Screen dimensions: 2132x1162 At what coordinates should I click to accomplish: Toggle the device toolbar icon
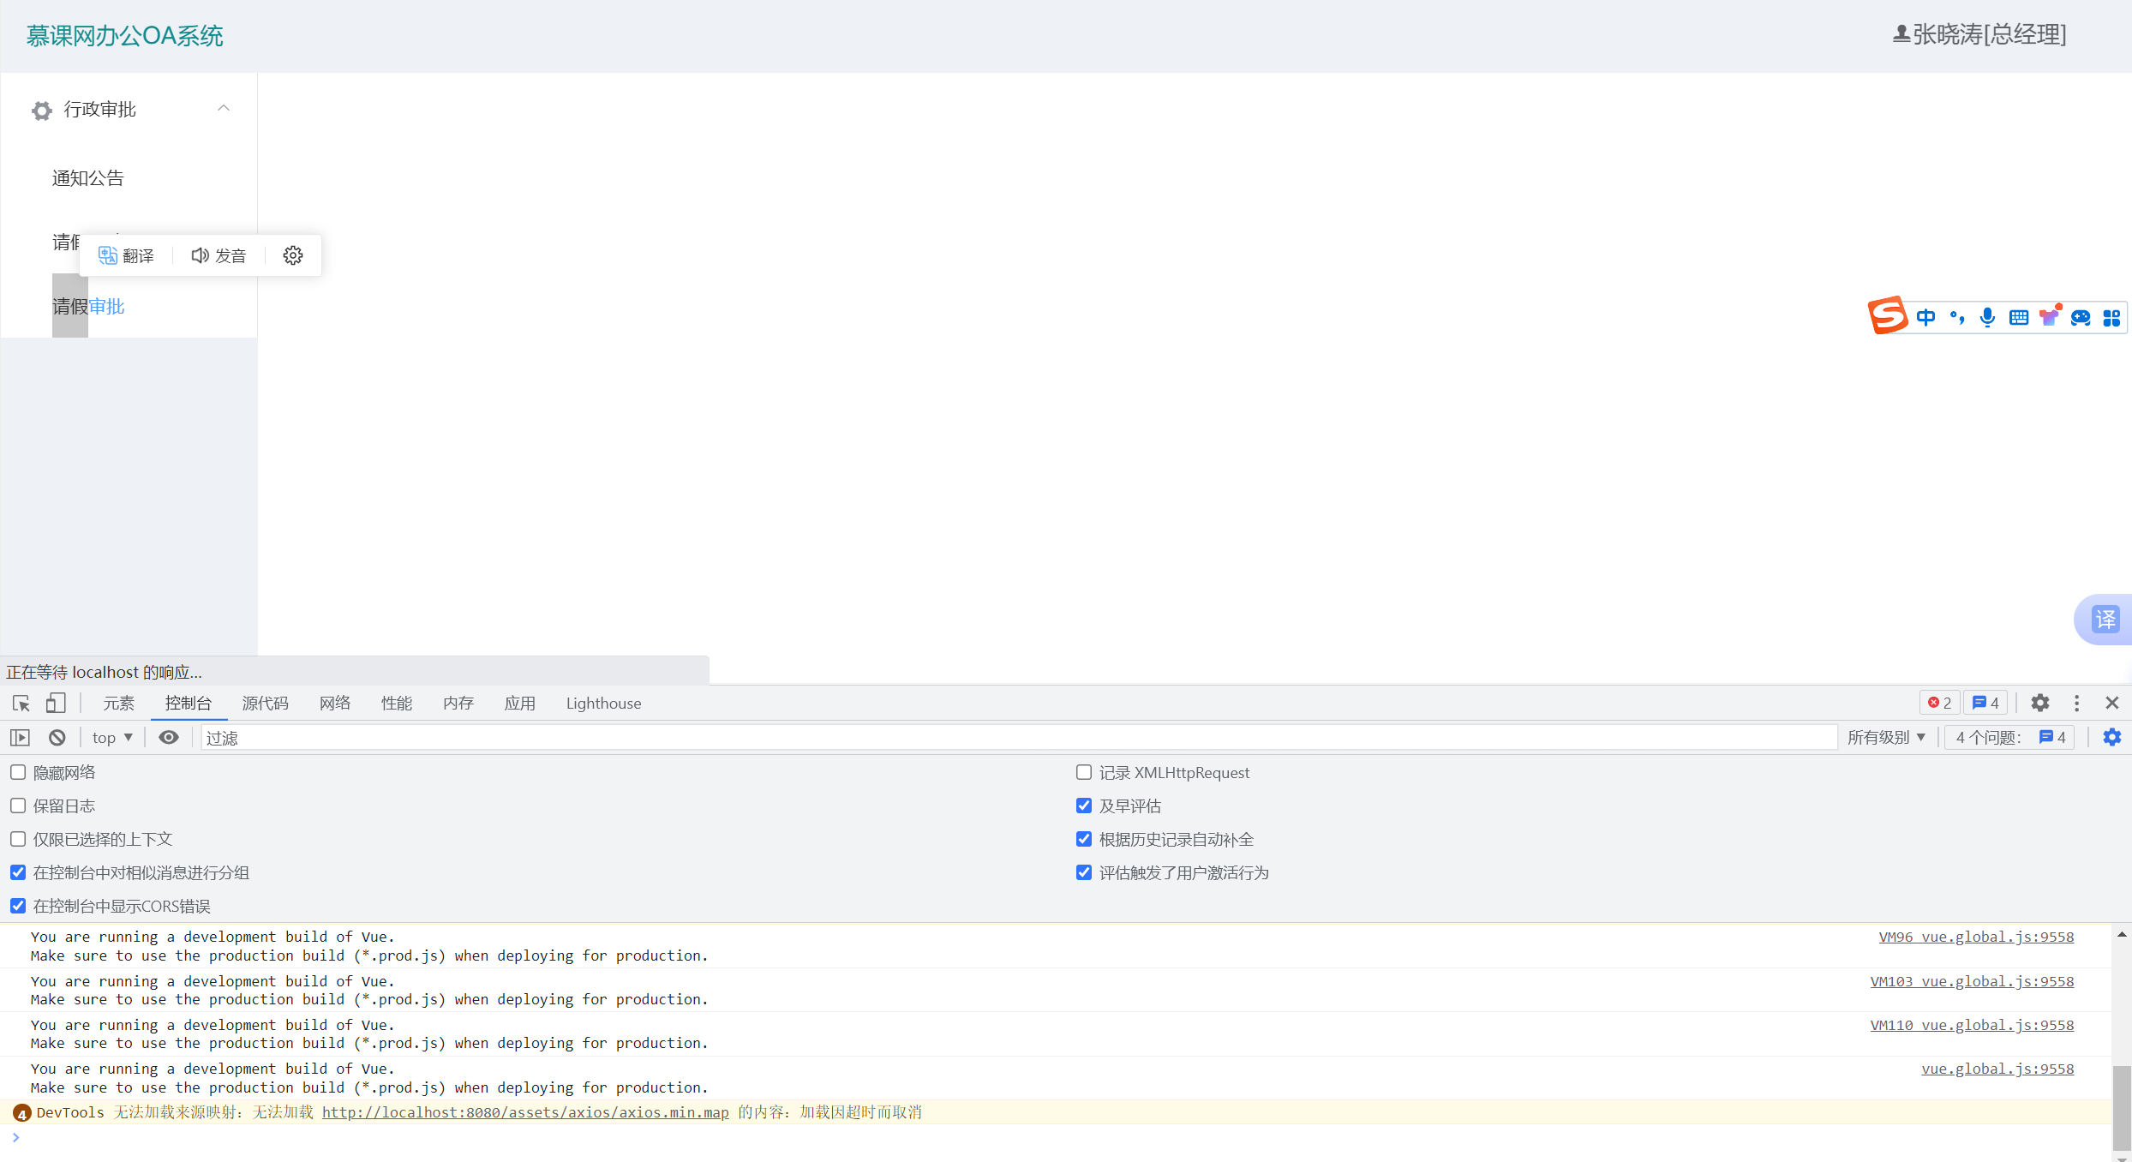coord(56,704)
